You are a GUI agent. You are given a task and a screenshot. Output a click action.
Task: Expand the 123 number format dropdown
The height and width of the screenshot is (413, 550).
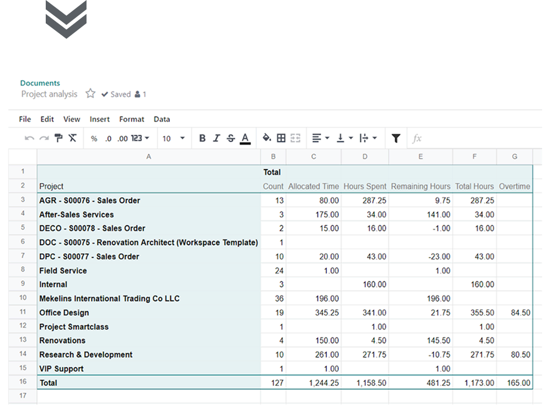point(140,138)
